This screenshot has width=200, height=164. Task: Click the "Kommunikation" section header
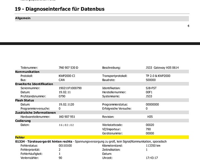click(x=102, y=72)
